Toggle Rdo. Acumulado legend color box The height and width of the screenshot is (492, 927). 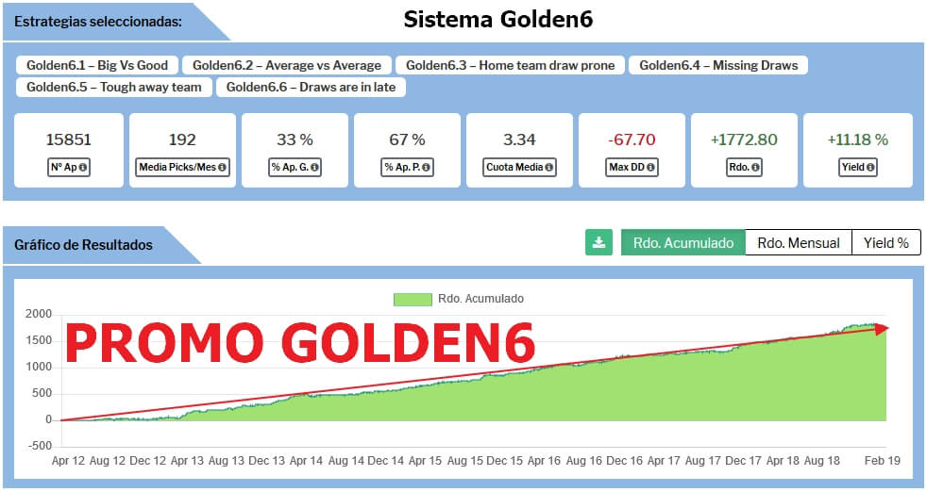[413, 299]
